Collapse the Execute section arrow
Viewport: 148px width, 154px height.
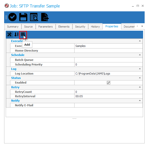click(x=140, y=41)
